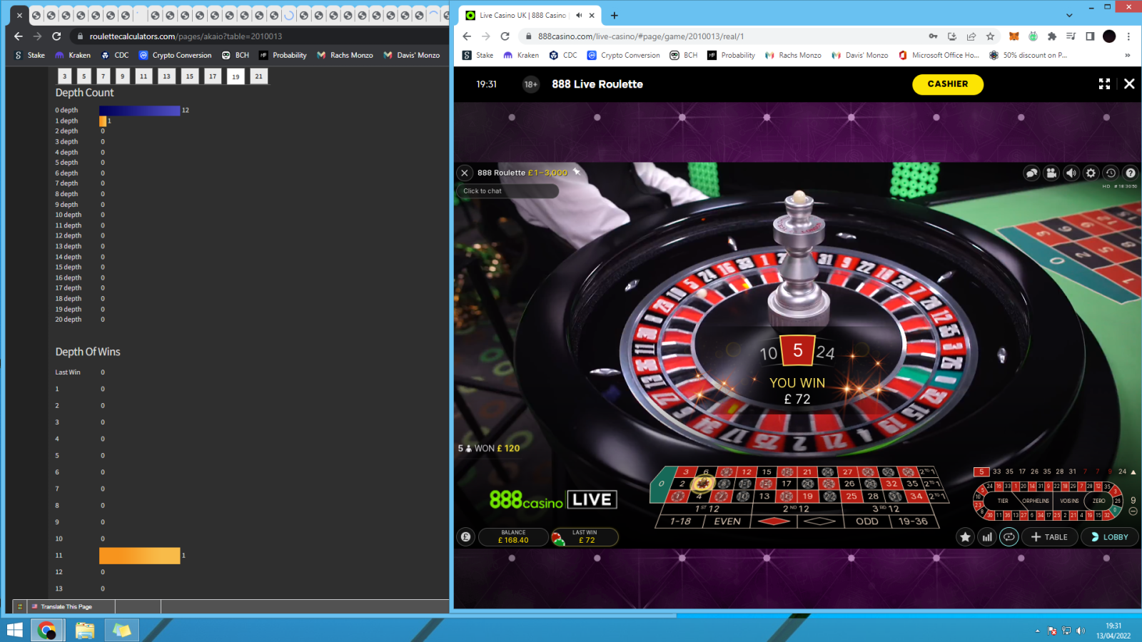Click the 'Click to chat' input field
The image size is (1142, 642).
[507, 191]
